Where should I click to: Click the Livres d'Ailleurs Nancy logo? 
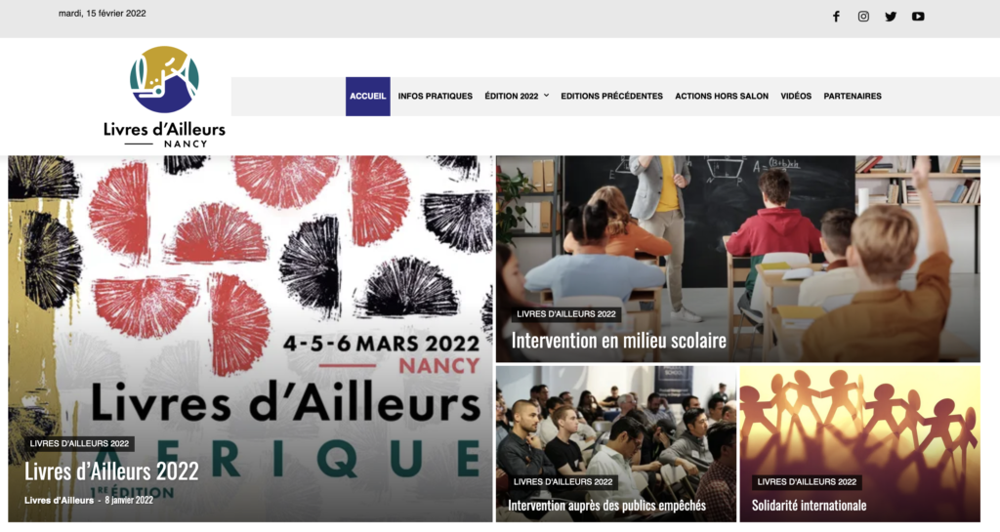point(164,97)
